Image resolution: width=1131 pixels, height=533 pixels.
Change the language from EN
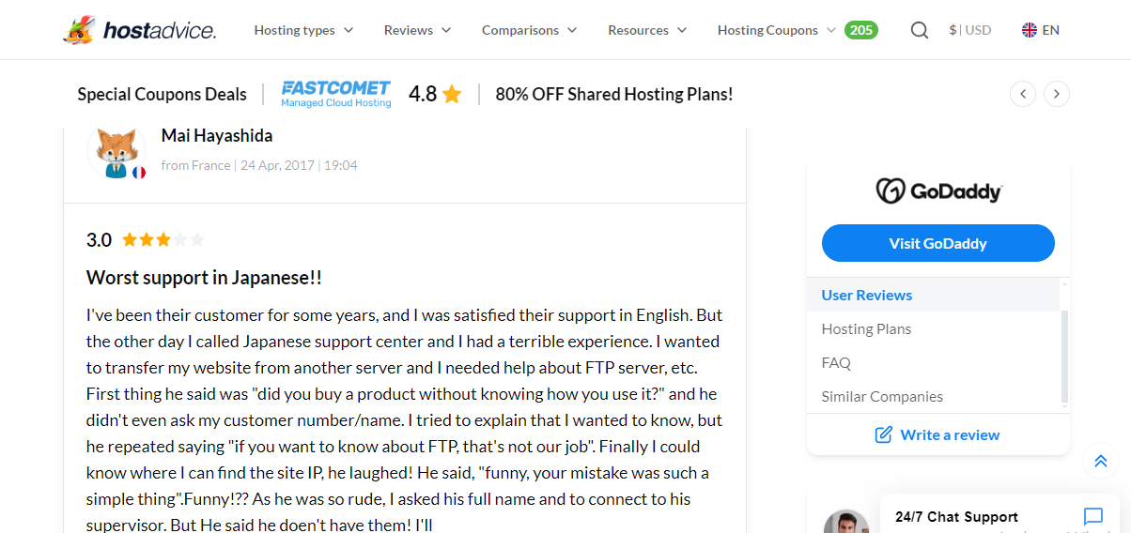pos(1041,30)
